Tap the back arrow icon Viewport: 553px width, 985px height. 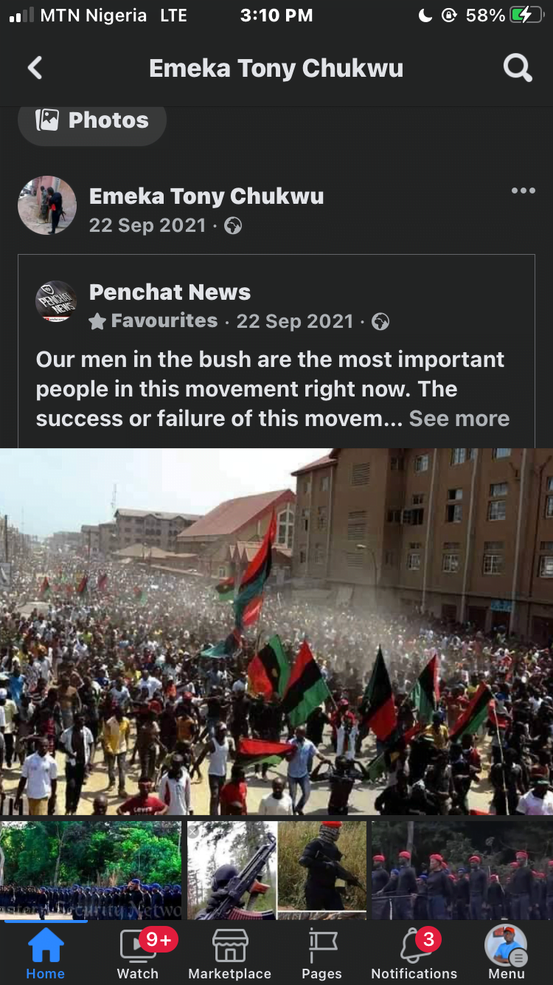coord(35,69)
